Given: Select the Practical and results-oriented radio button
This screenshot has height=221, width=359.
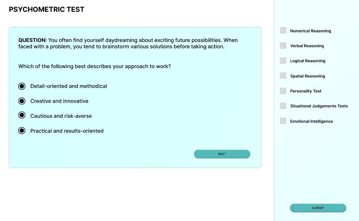Looking at the screenshot, I should point(22,131).
